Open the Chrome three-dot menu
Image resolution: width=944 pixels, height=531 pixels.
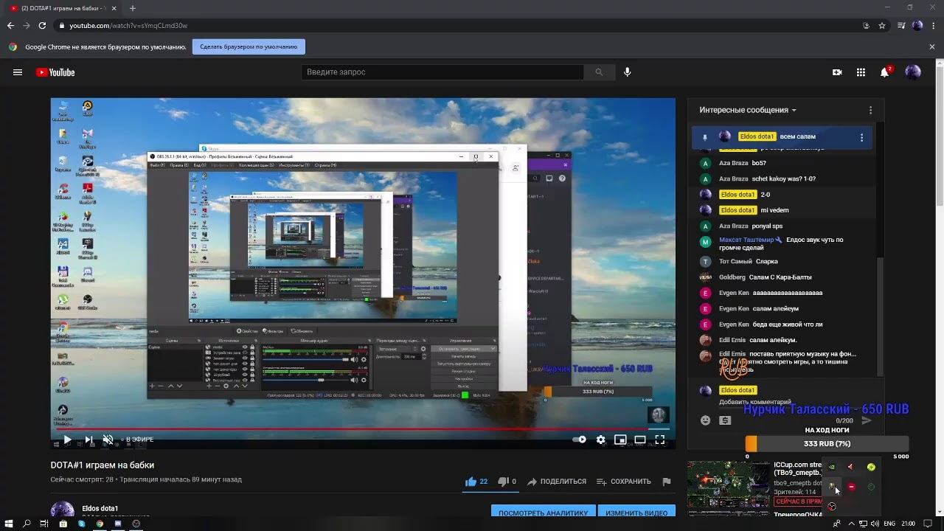[x=933, y=26]
